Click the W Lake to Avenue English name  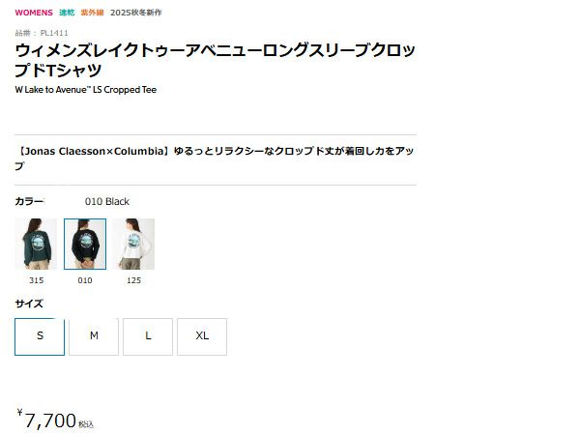pos(85,90)
